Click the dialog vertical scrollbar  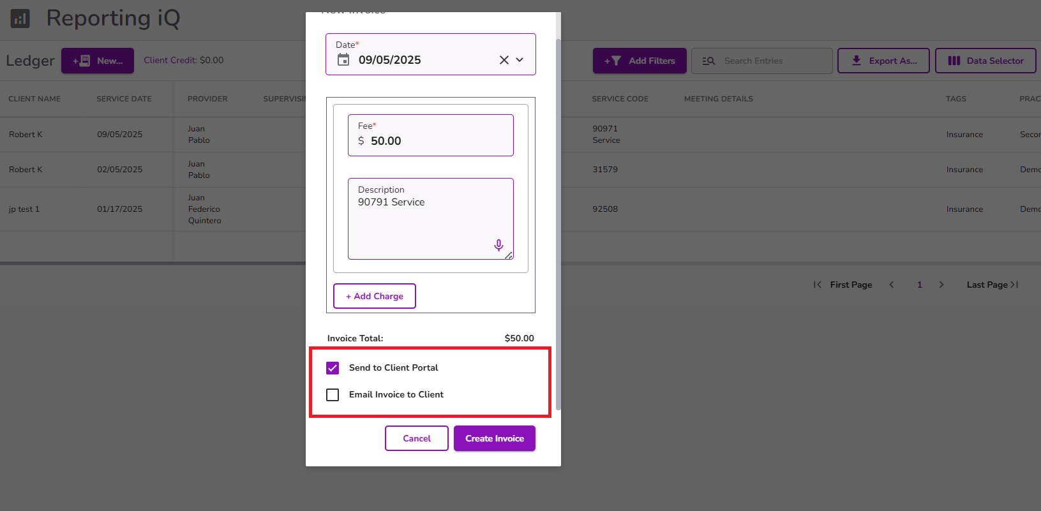558,223
